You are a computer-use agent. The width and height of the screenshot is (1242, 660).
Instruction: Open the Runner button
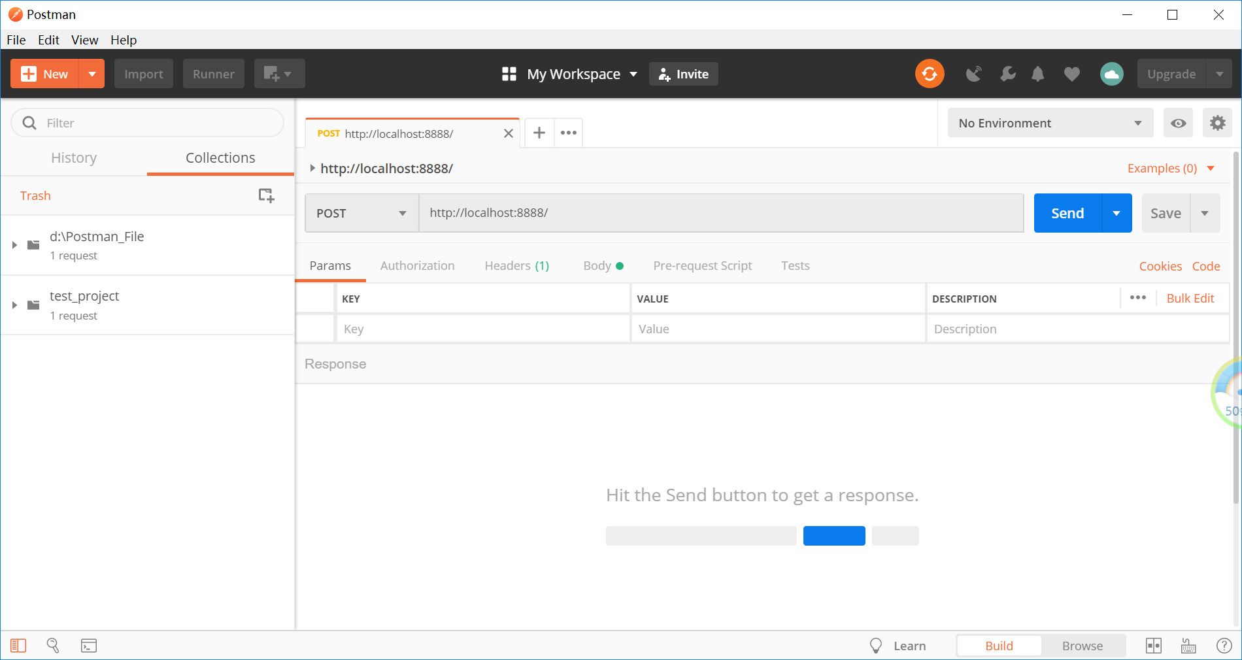coord(213,74)
